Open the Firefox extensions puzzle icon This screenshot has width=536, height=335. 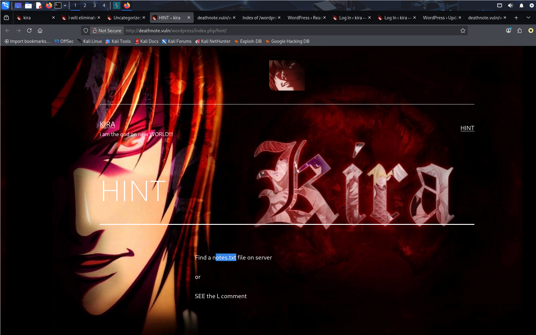519,30
